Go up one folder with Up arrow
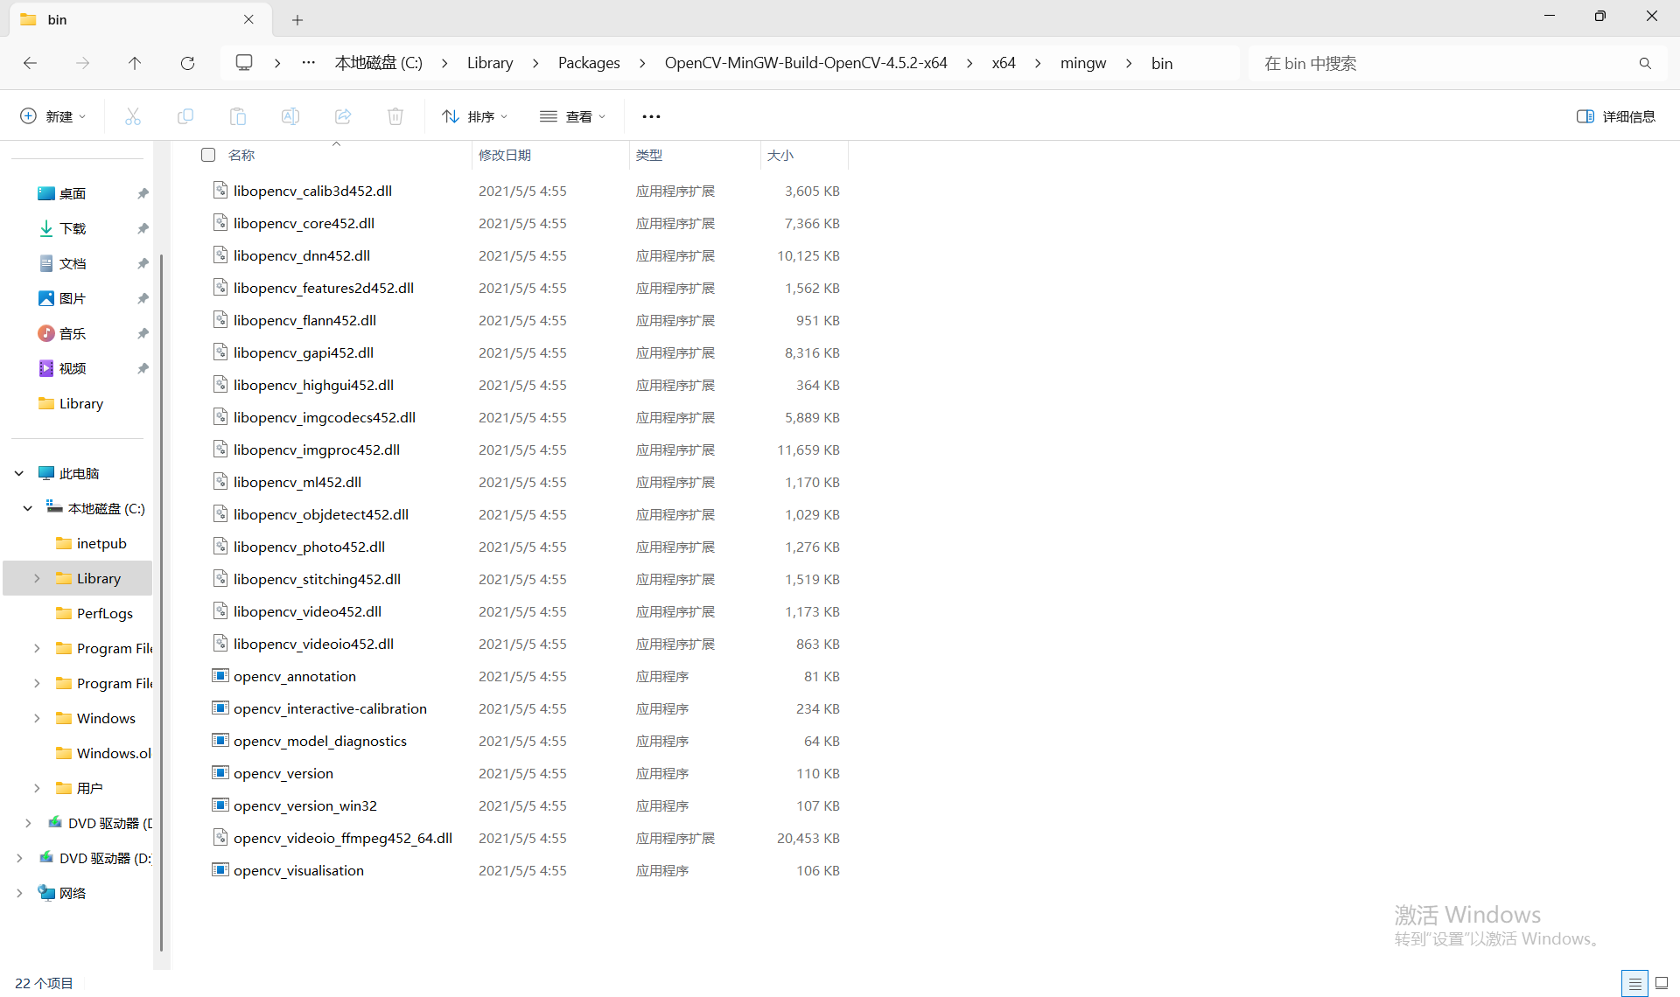Screen dimensions: 1680x997 coord(135,63)
